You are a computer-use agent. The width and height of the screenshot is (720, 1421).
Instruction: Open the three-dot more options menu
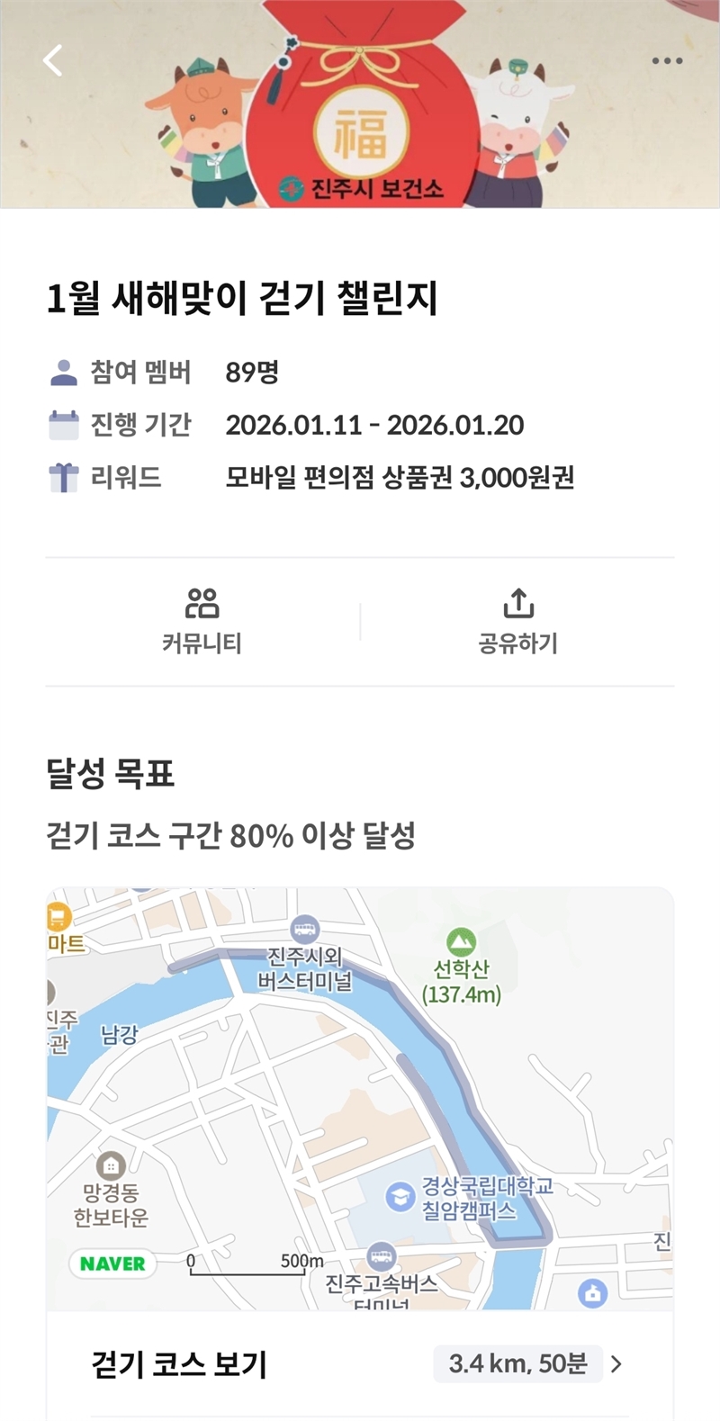(x=667, y=60)
